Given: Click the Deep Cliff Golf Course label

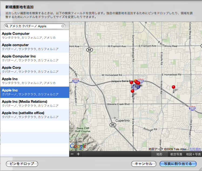Looking at the screenshot, I should [x=83, y=130].
